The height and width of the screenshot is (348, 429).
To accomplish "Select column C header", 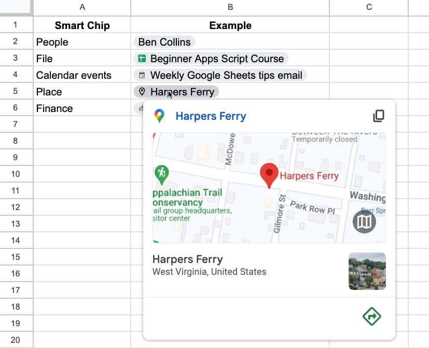I will [x=369, y=8].
